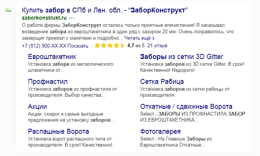Reveal phone number with Показать
Screen dimensions: 260x156
click(78, 46)
